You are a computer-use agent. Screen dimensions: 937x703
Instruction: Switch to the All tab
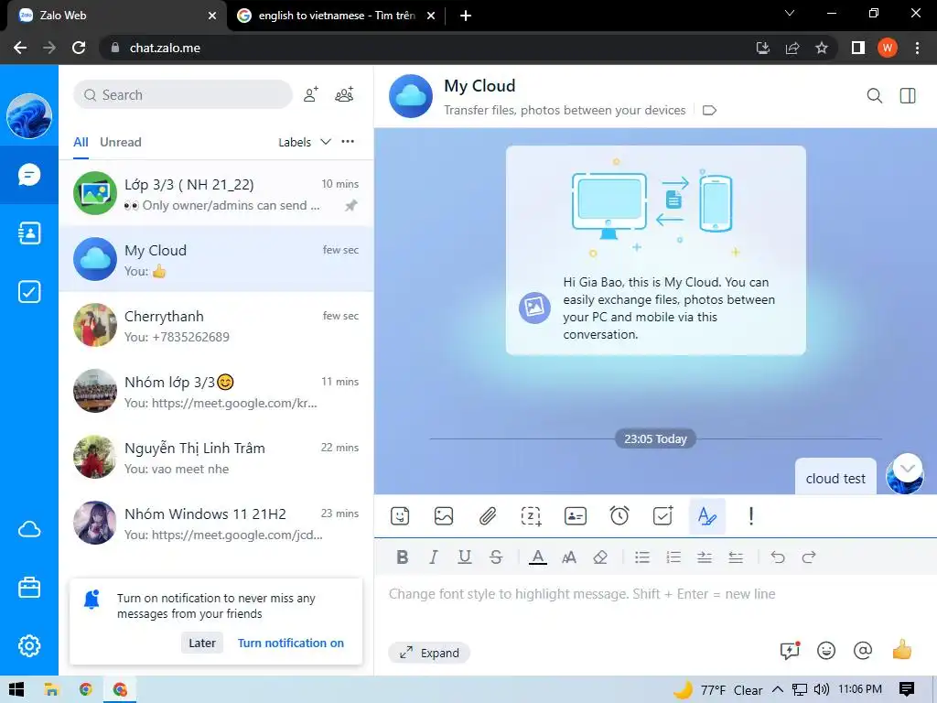coord(81,142)
